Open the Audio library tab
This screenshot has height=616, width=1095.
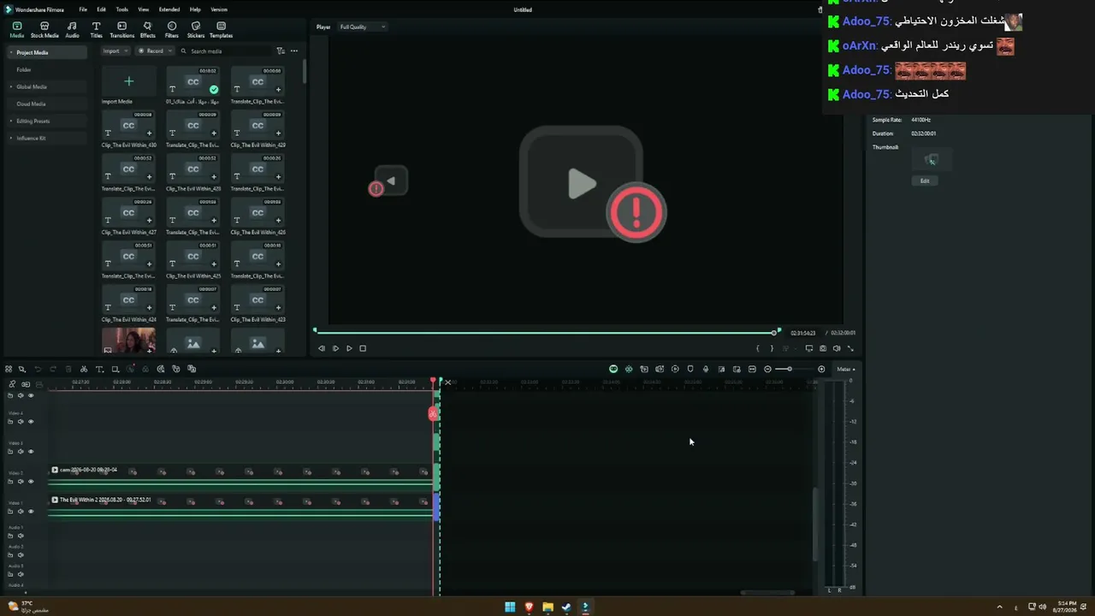click(x=72, y=30)
